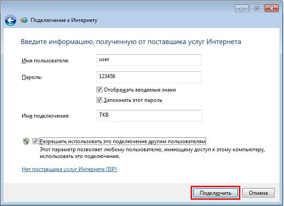Click the window title "Подключение к Интернету"
This screenshot has height=206, width=284.
pos(64,20)
